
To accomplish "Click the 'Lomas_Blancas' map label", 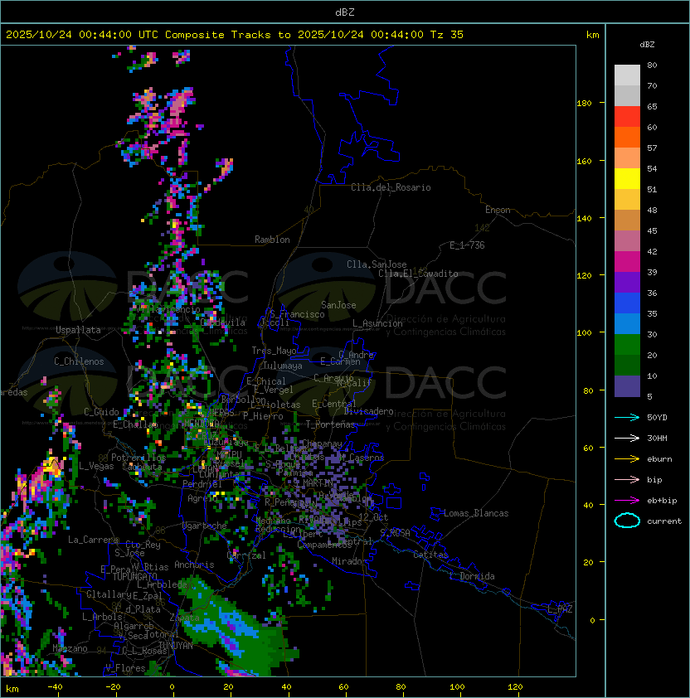I will [476, 513].
